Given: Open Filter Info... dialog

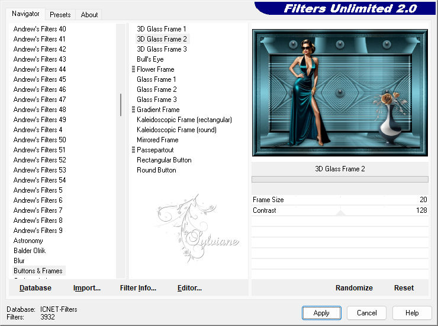Looking at the screenshot, I should point(138,287).
